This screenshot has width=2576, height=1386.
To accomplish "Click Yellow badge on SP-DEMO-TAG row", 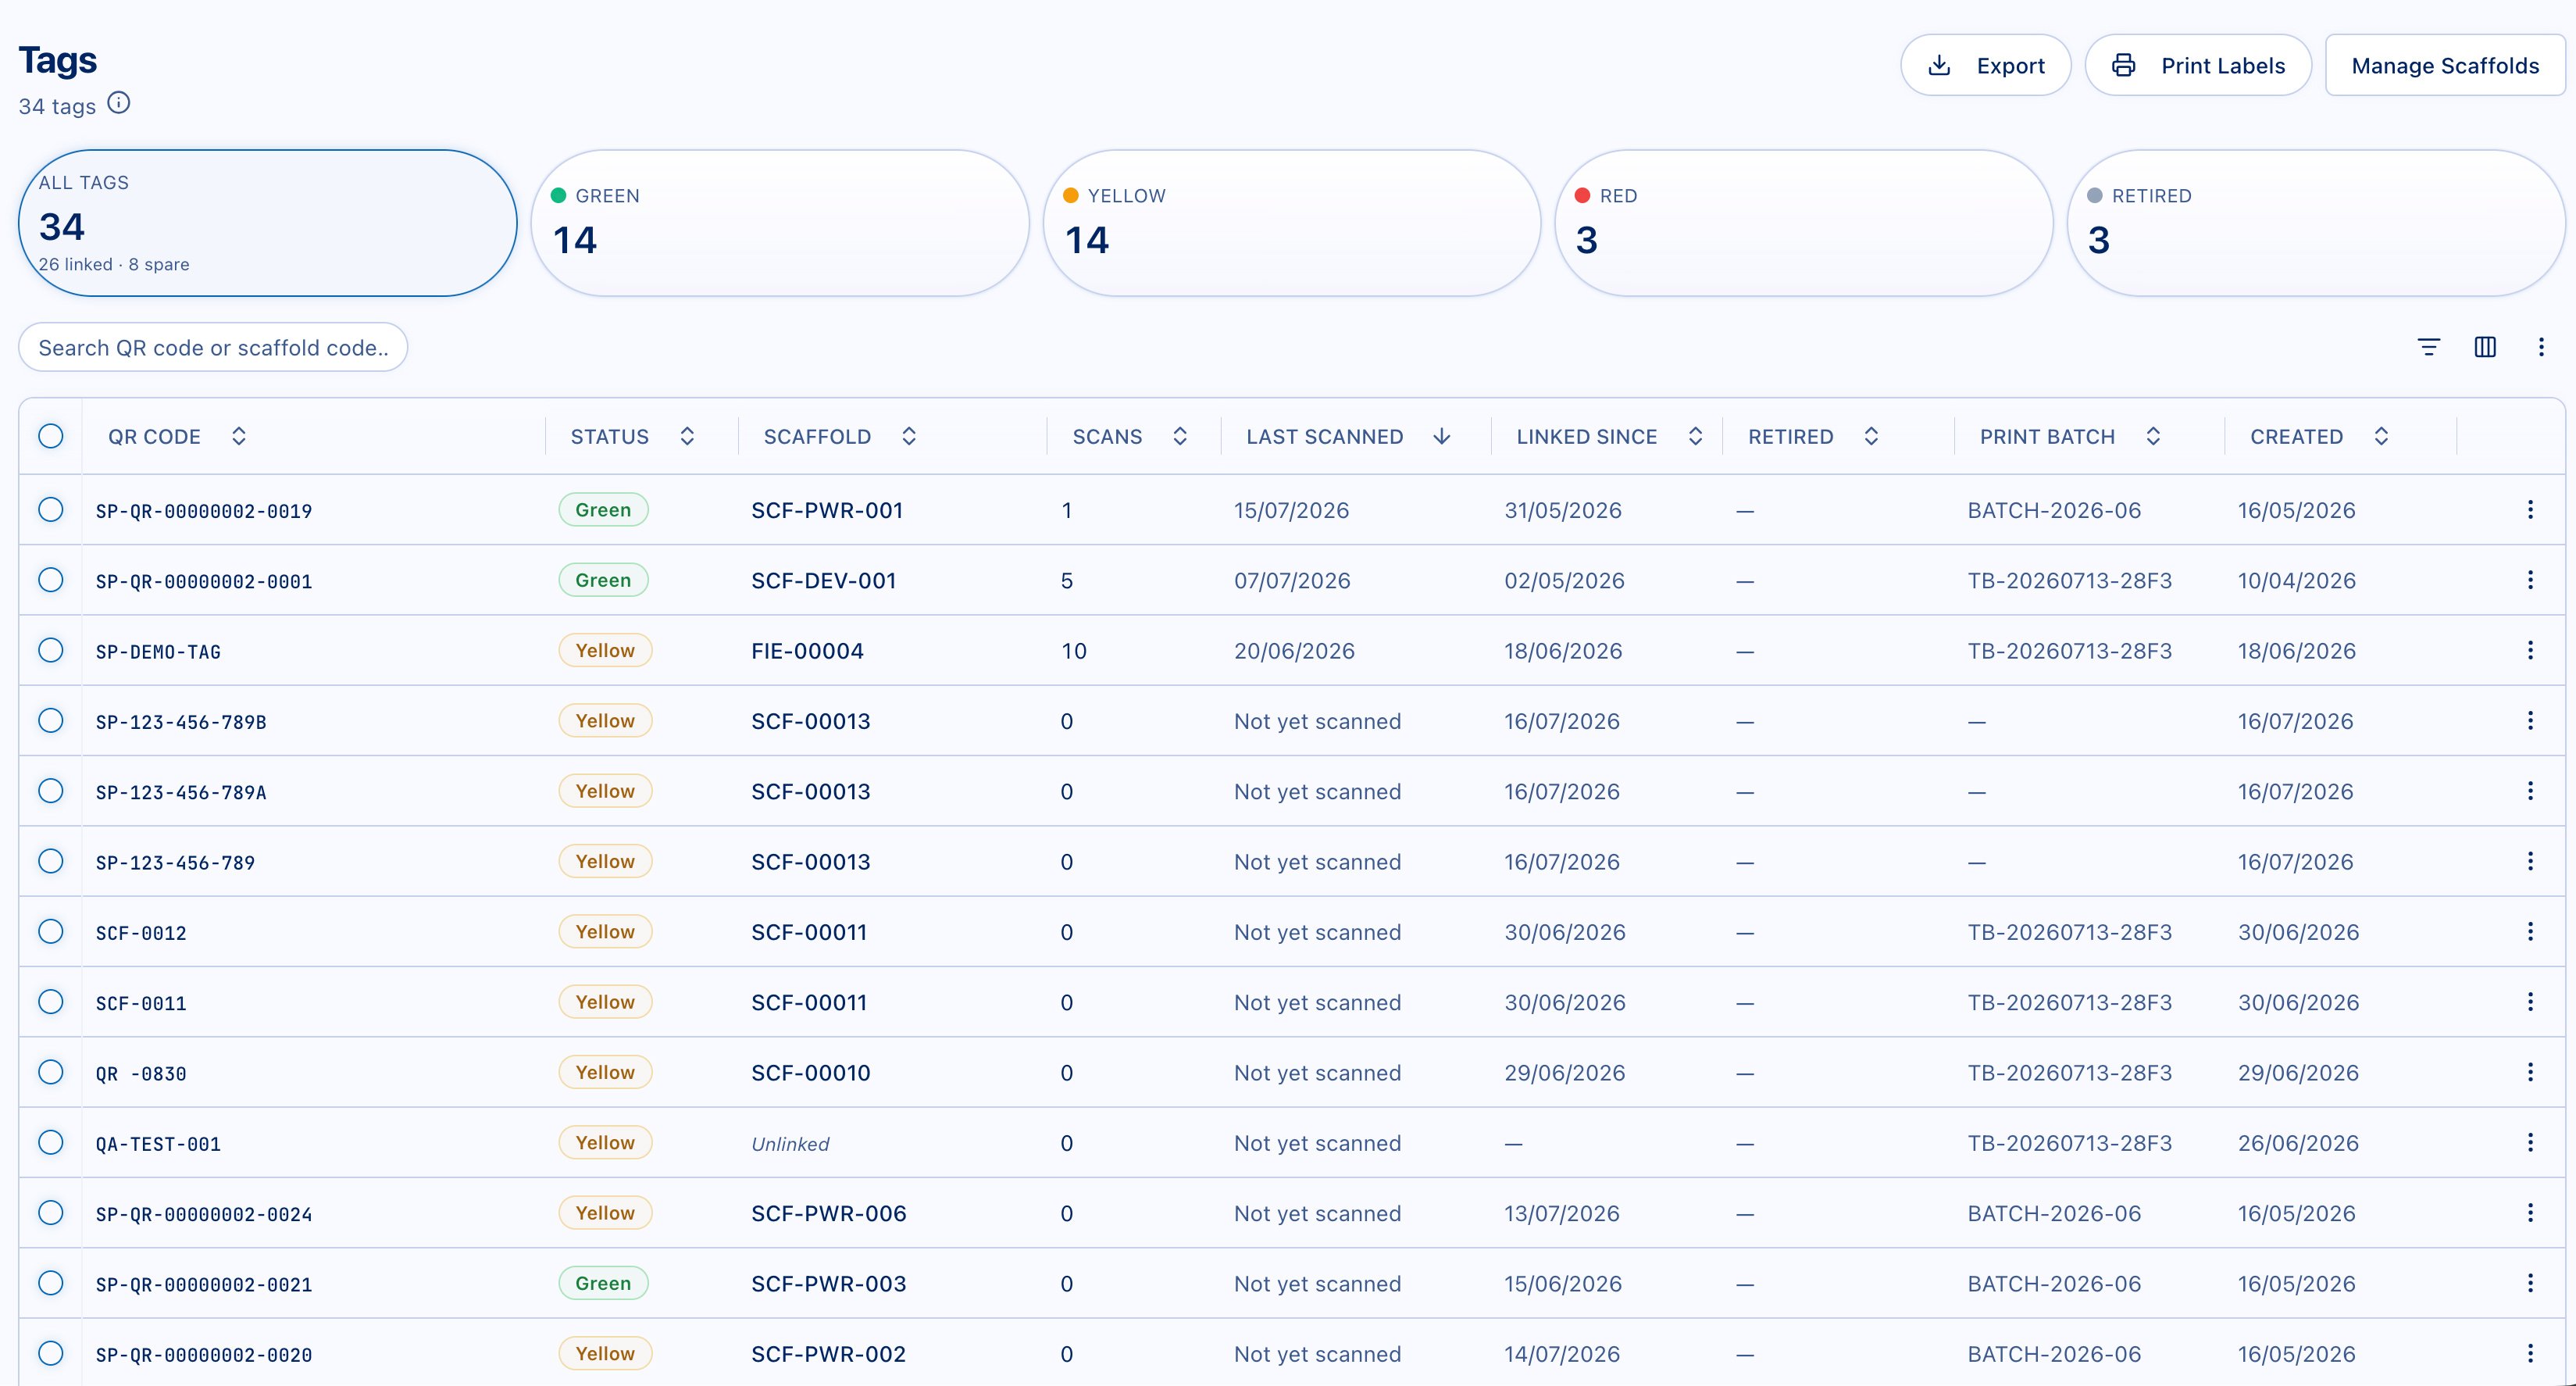I will (x=605, y=650).
